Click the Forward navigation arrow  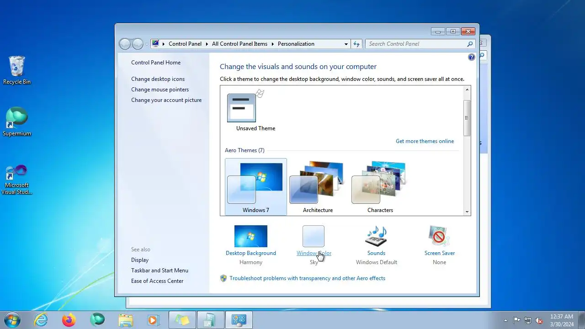(x=138, y=44)
